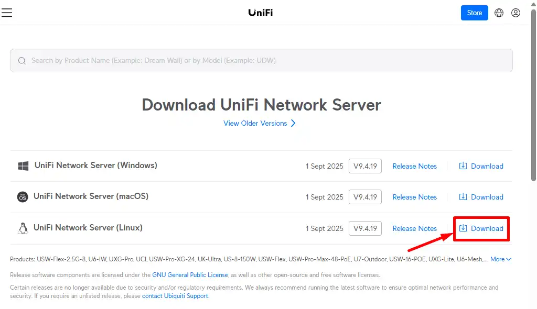Click the Windows logo icon
Screen dimensions: 537x309
click(23, 166)
